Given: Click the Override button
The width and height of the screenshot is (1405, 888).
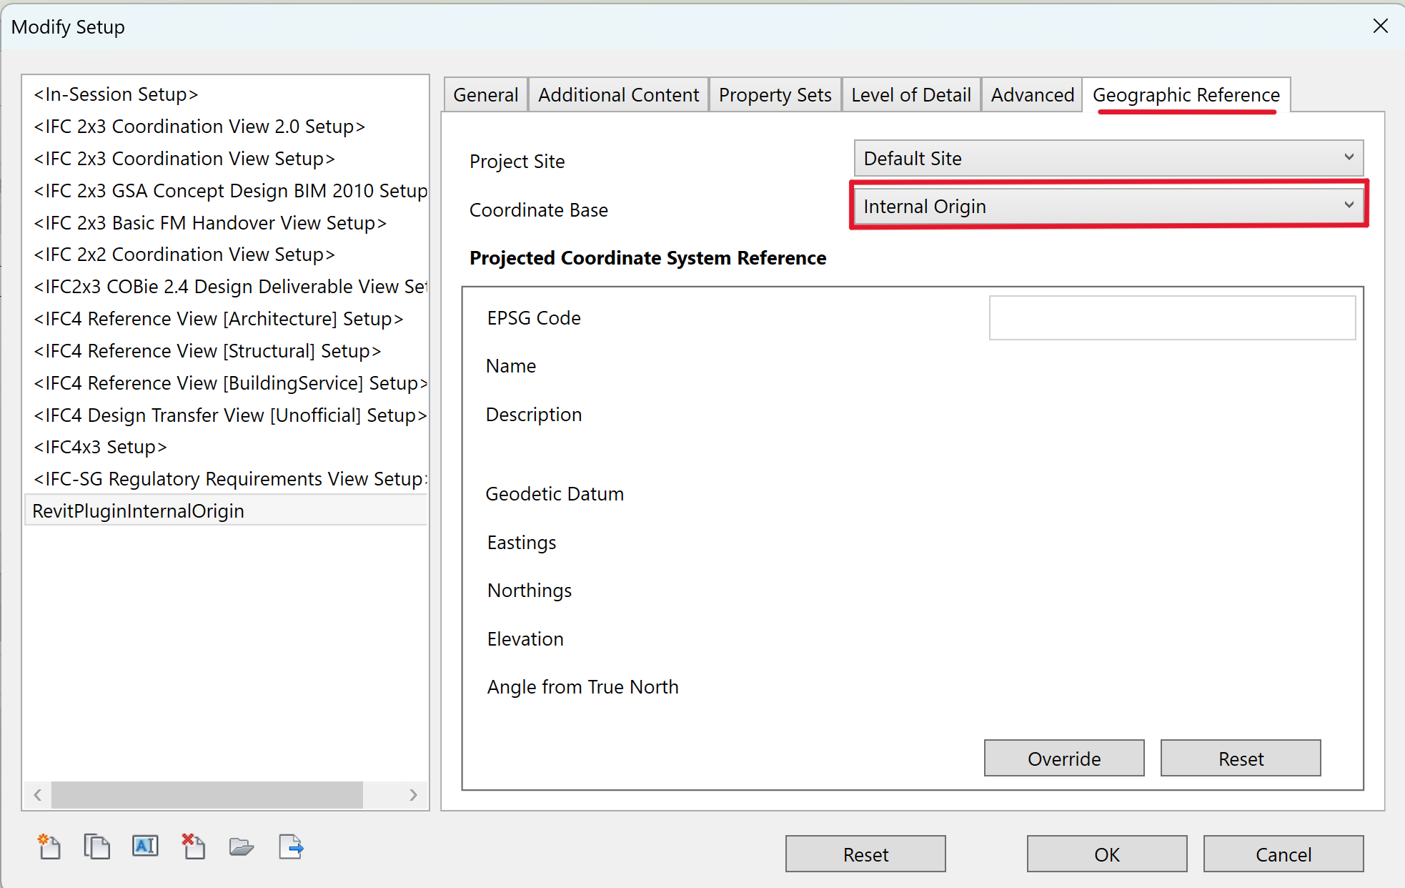Looking at the screenshot, I should (1064, 759).
